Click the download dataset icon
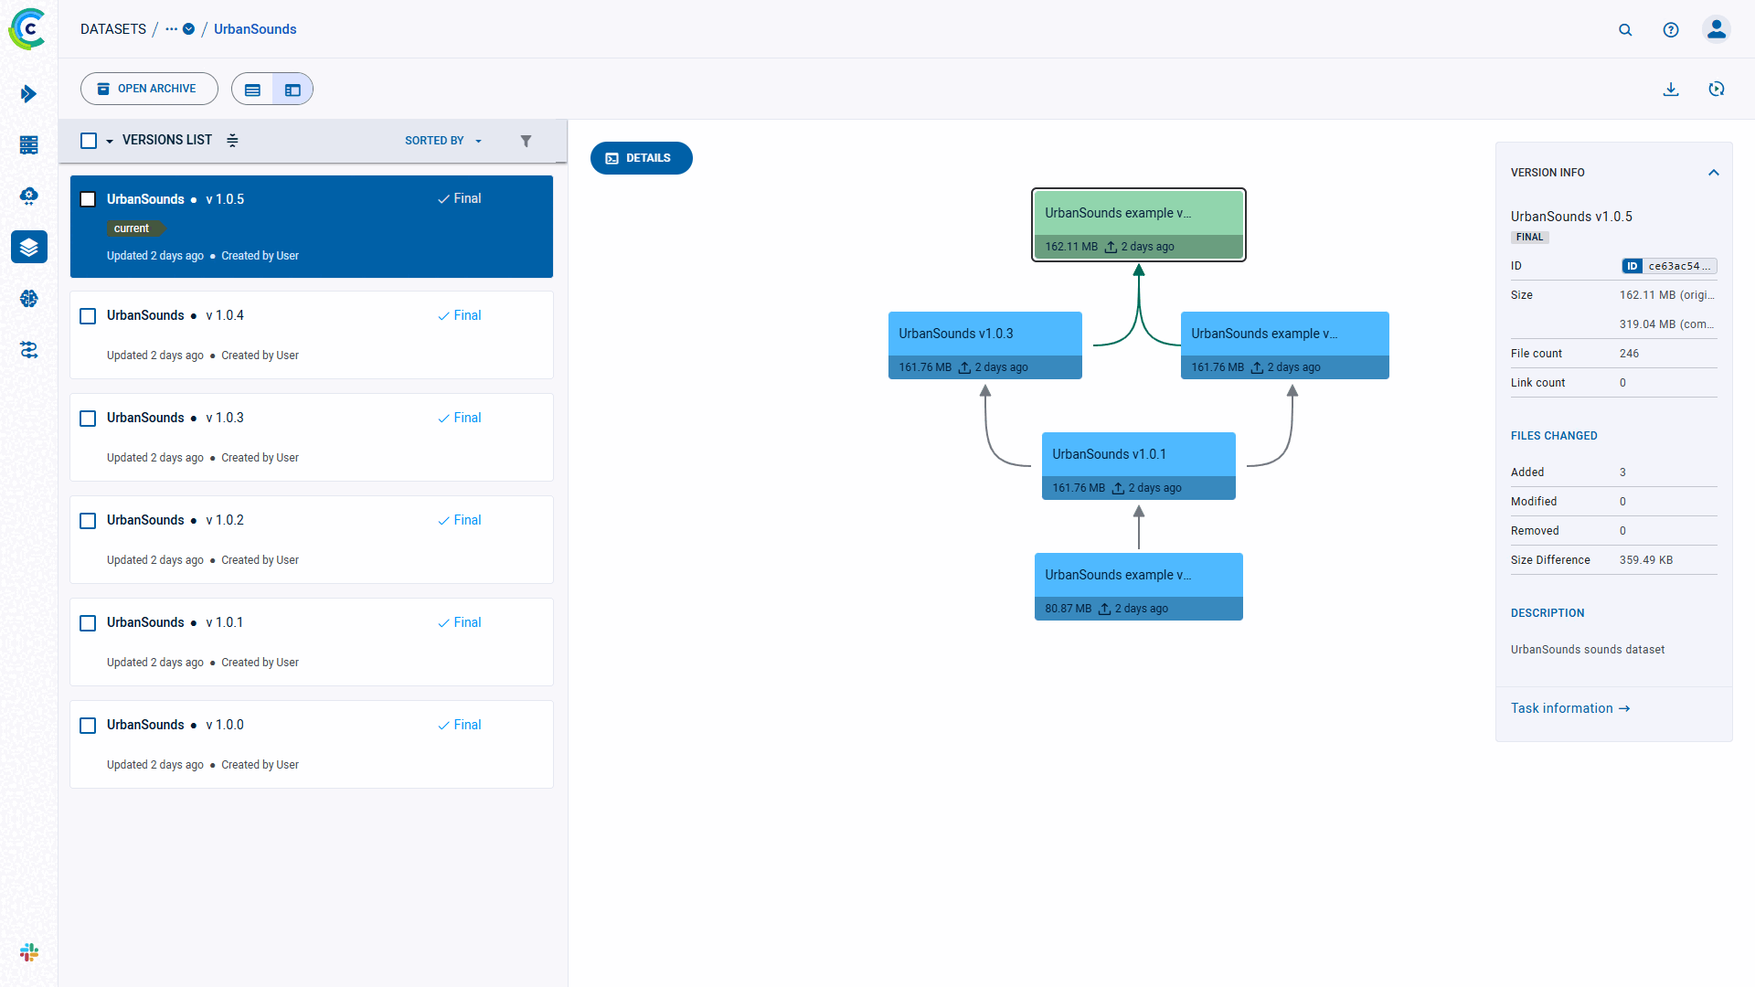 [1671, 89]
